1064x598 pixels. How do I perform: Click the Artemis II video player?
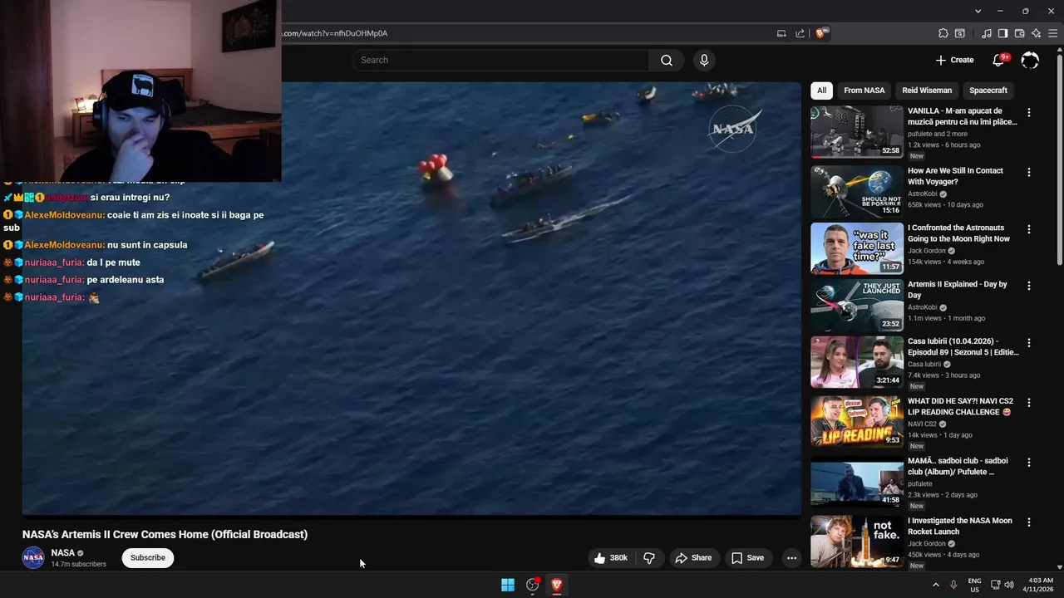tap(411, 297)
